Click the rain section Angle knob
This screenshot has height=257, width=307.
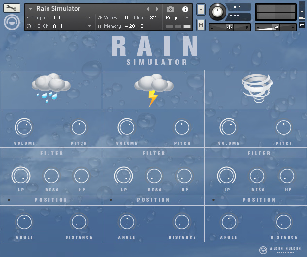pyautogui.click(x=24, y=222)
